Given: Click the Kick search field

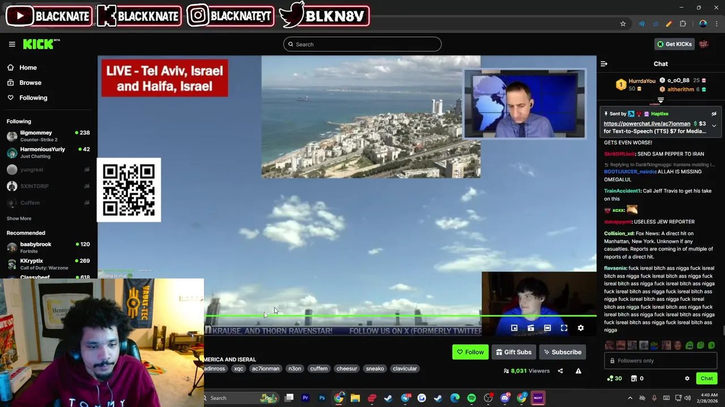Looking at the screenshot, I should click(x=362, y=44).
